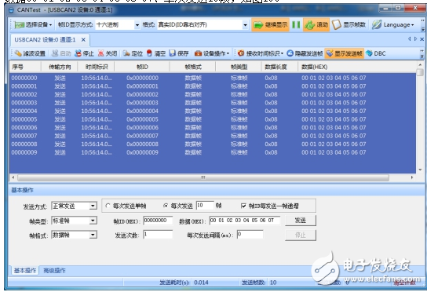Click 显示发送帧 toolbar button

tap(345, 53)
